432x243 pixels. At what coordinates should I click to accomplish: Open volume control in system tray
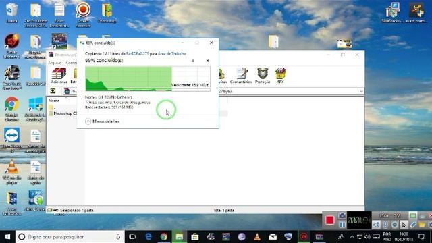coord(367,237)
